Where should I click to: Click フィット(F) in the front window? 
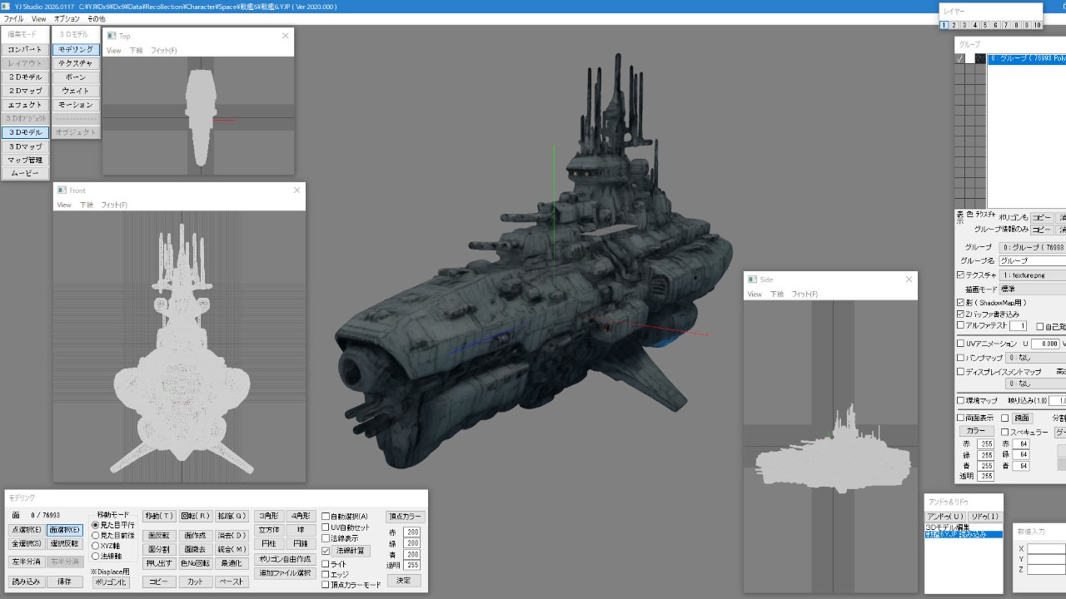(x=114, y=205)
